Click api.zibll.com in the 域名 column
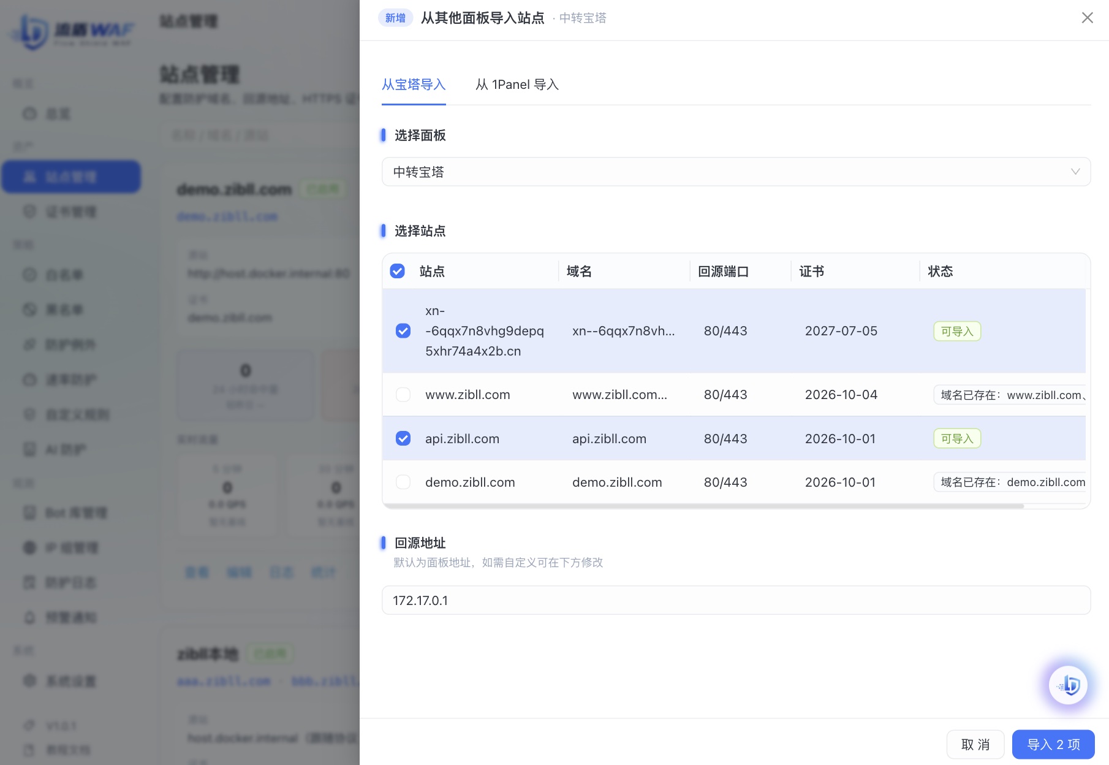 609,438
